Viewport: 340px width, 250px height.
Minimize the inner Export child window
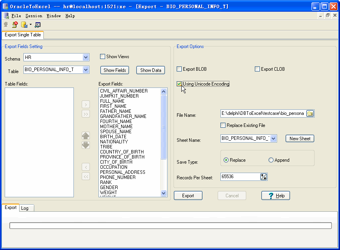(320, 15)
